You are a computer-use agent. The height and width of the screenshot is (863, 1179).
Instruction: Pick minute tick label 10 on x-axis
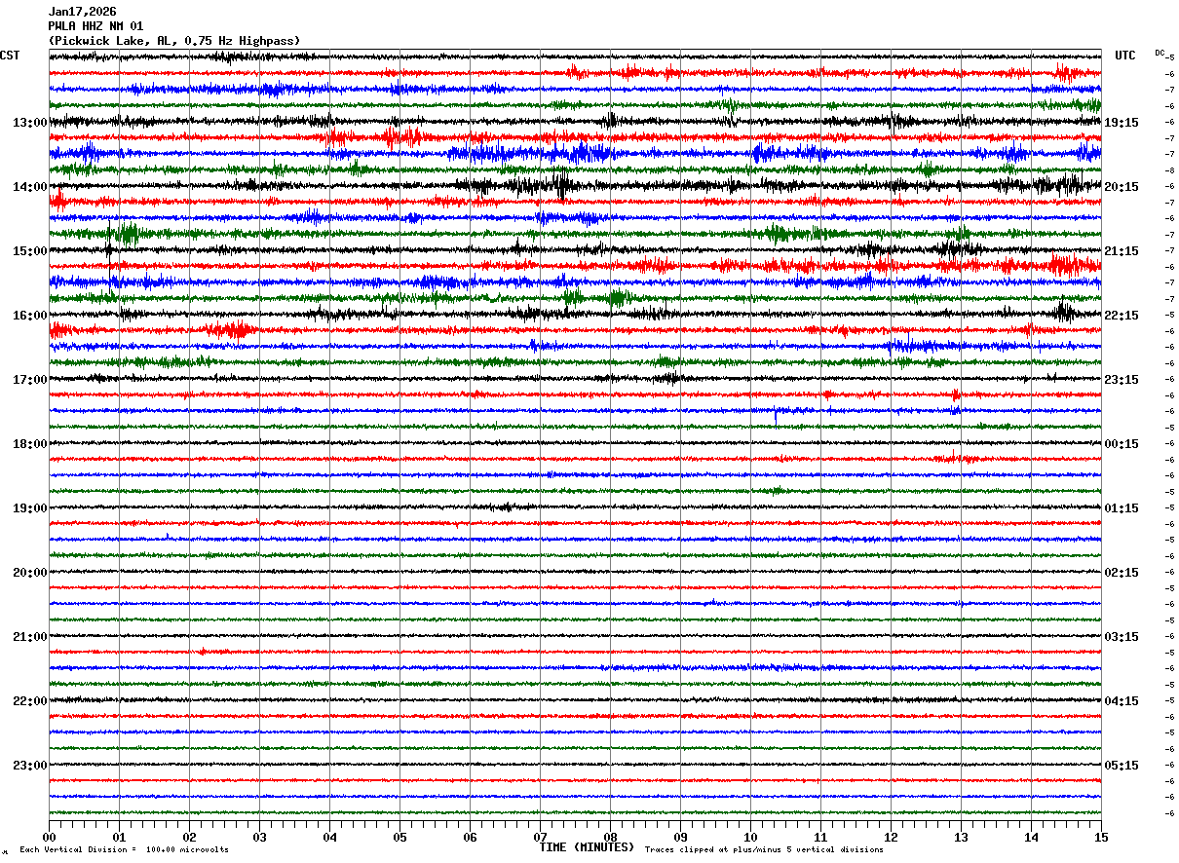point(750,837)
